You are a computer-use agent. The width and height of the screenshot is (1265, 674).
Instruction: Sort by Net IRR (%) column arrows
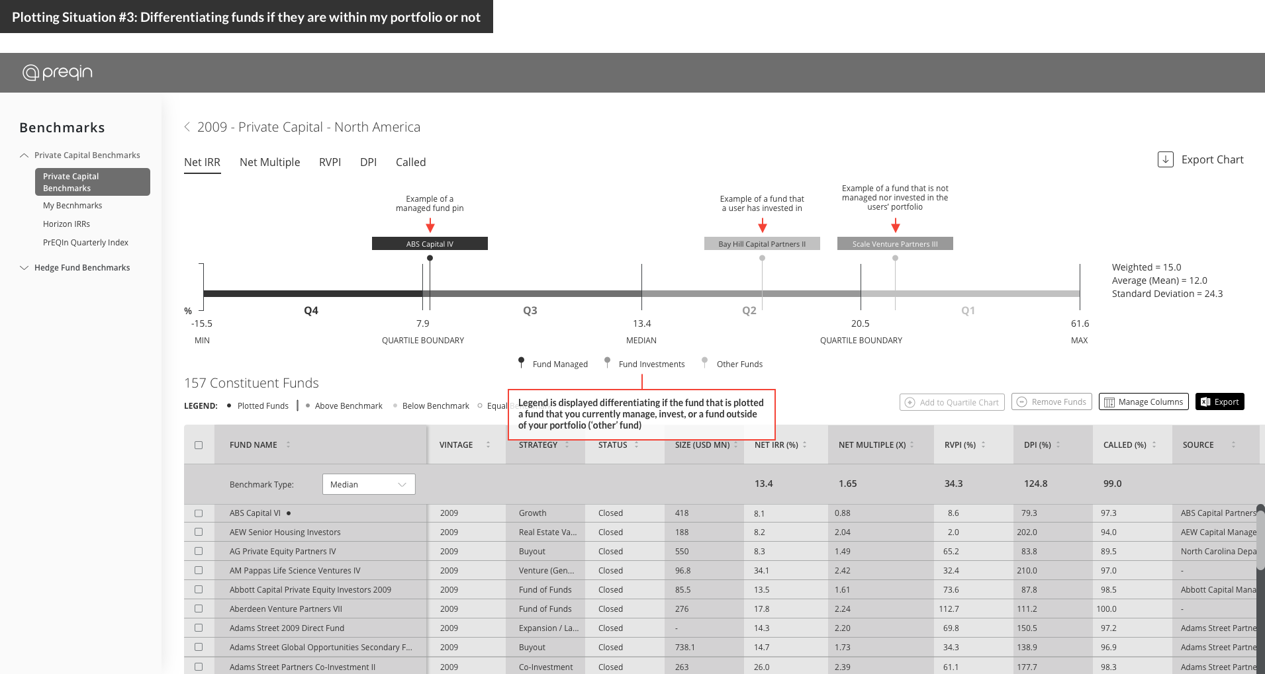[804, 444]
